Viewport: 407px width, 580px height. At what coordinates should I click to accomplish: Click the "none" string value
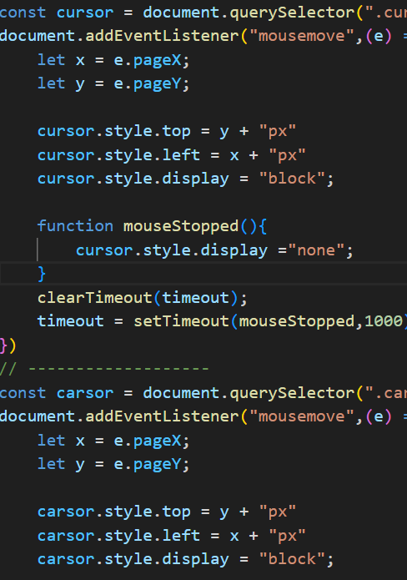pyautogui.click(x=316, y=250)
